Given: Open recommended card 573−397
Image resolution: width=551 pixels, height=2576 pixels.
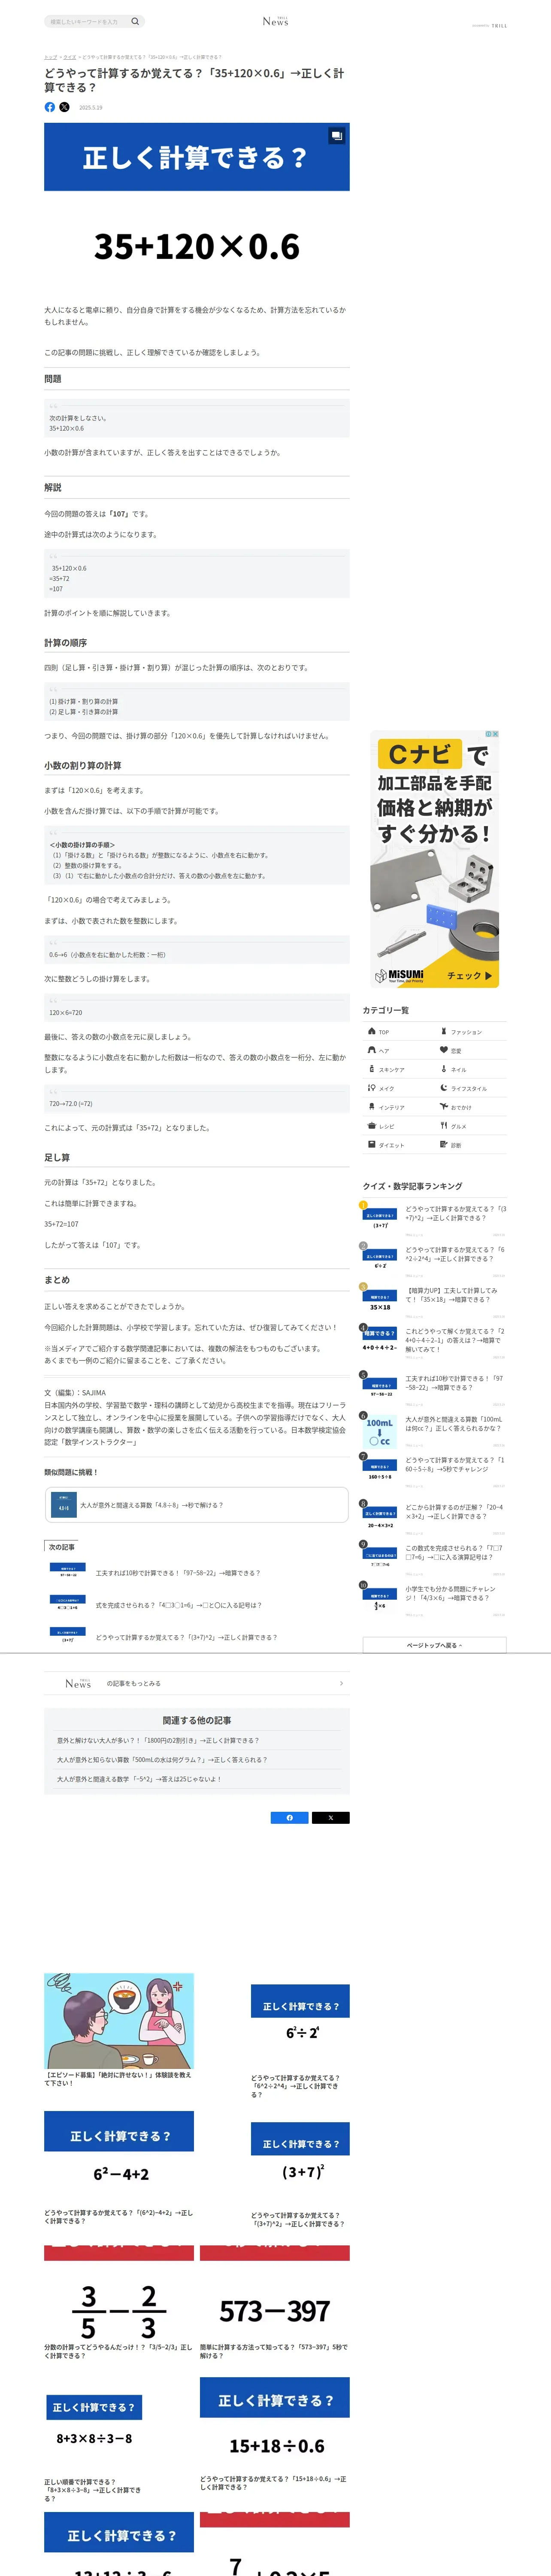Looking at the screenshot, I should (x=275, y=2303).
